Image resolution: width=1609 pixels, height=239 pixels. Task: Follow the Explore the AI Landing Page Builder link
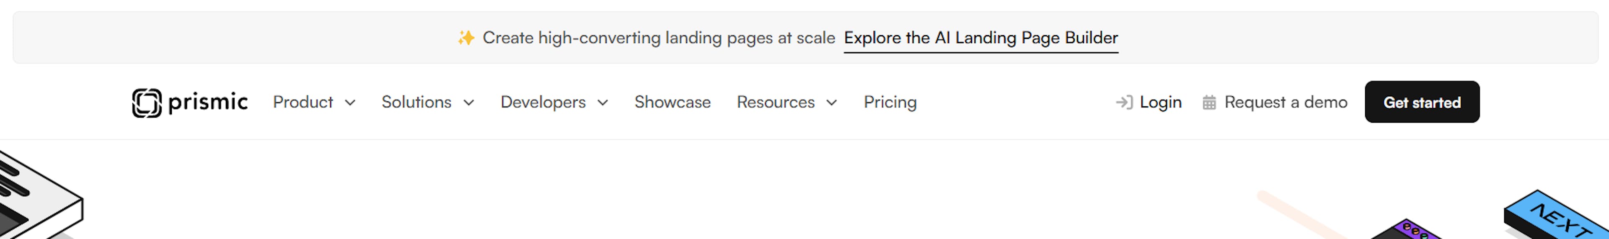(x=980, y=38)
